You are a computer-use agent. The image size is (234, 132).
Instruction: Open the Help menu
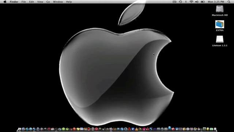[x=69, y=2]
